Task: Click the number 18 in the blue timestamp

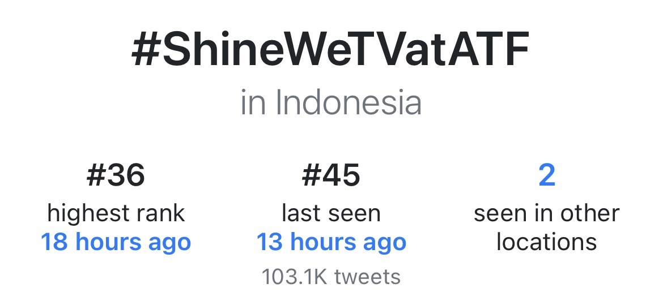Action: click(x=56, y=242)
